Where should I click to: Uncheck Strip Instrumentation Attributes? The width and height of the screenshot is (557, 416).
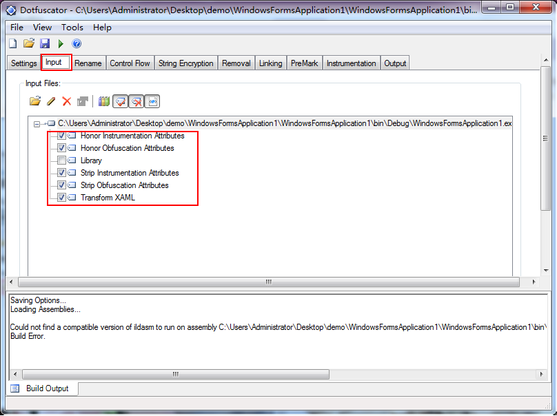pos(61,173)
